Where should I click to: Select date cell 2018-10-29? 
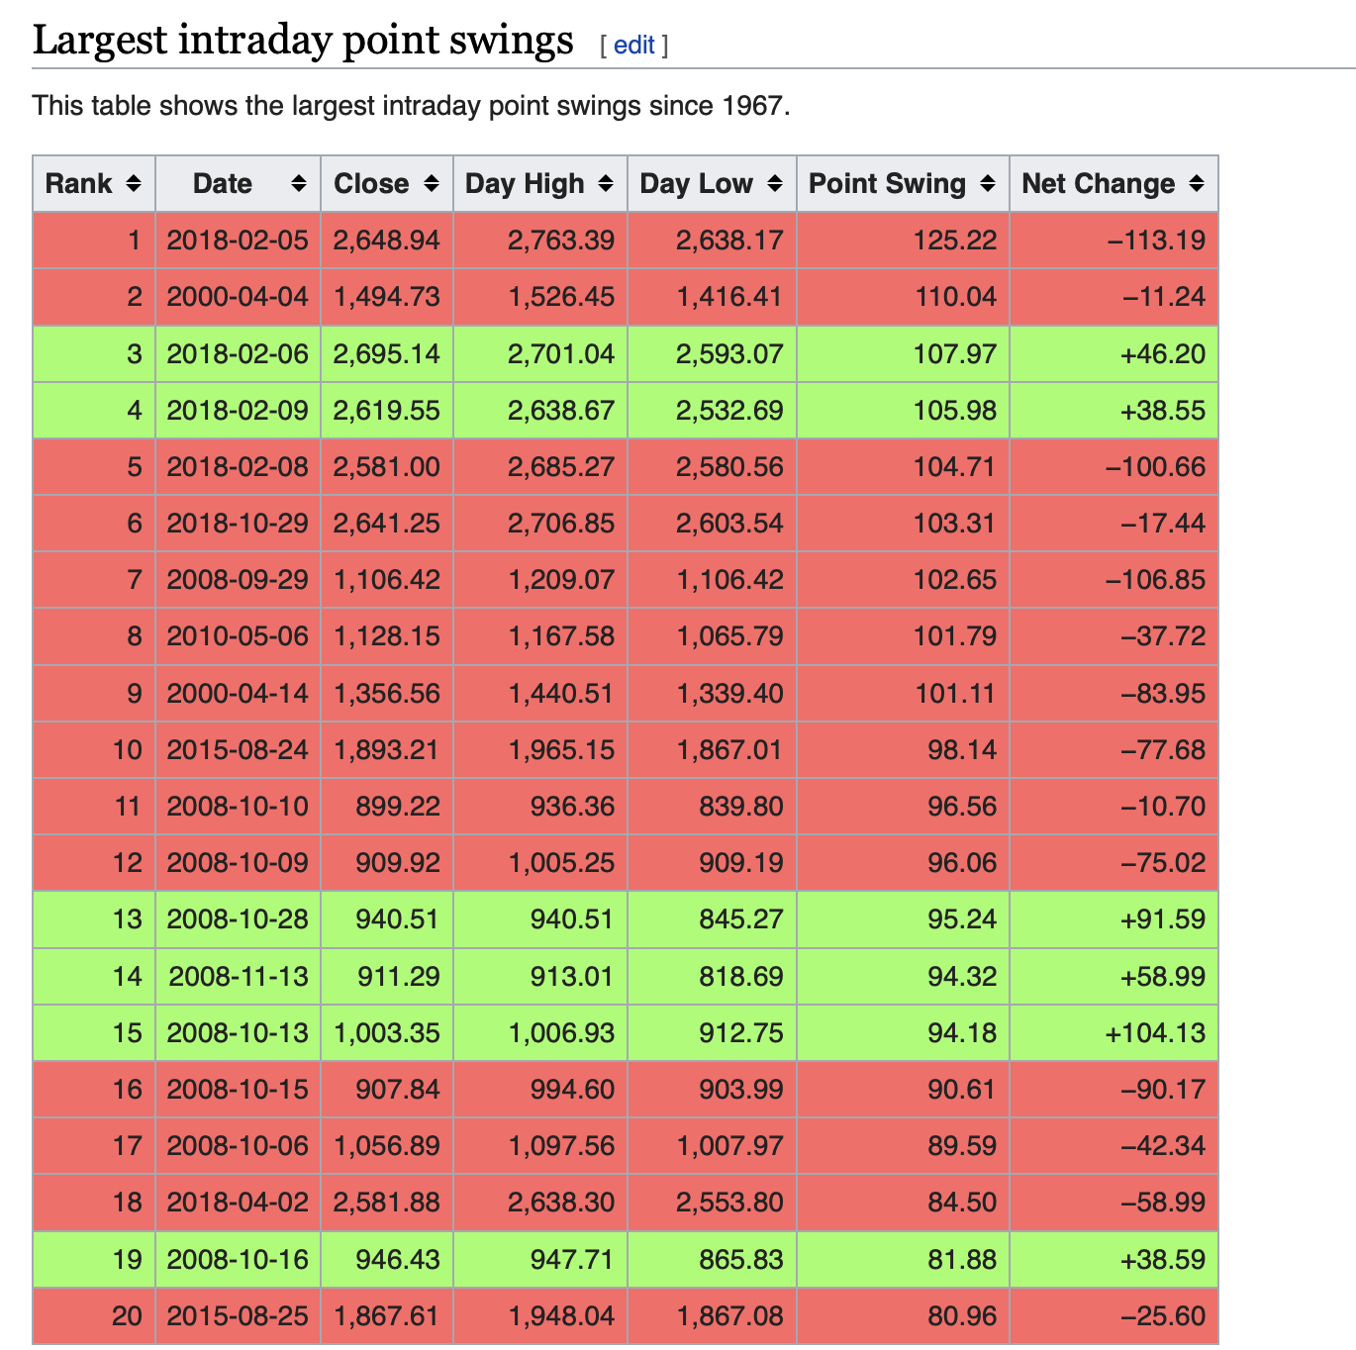tap(238, 524)
